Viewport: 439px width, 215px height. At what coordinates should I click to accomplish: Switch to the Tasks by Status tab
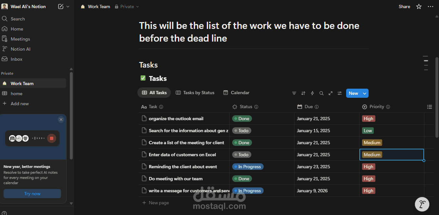tap(195, 93)
